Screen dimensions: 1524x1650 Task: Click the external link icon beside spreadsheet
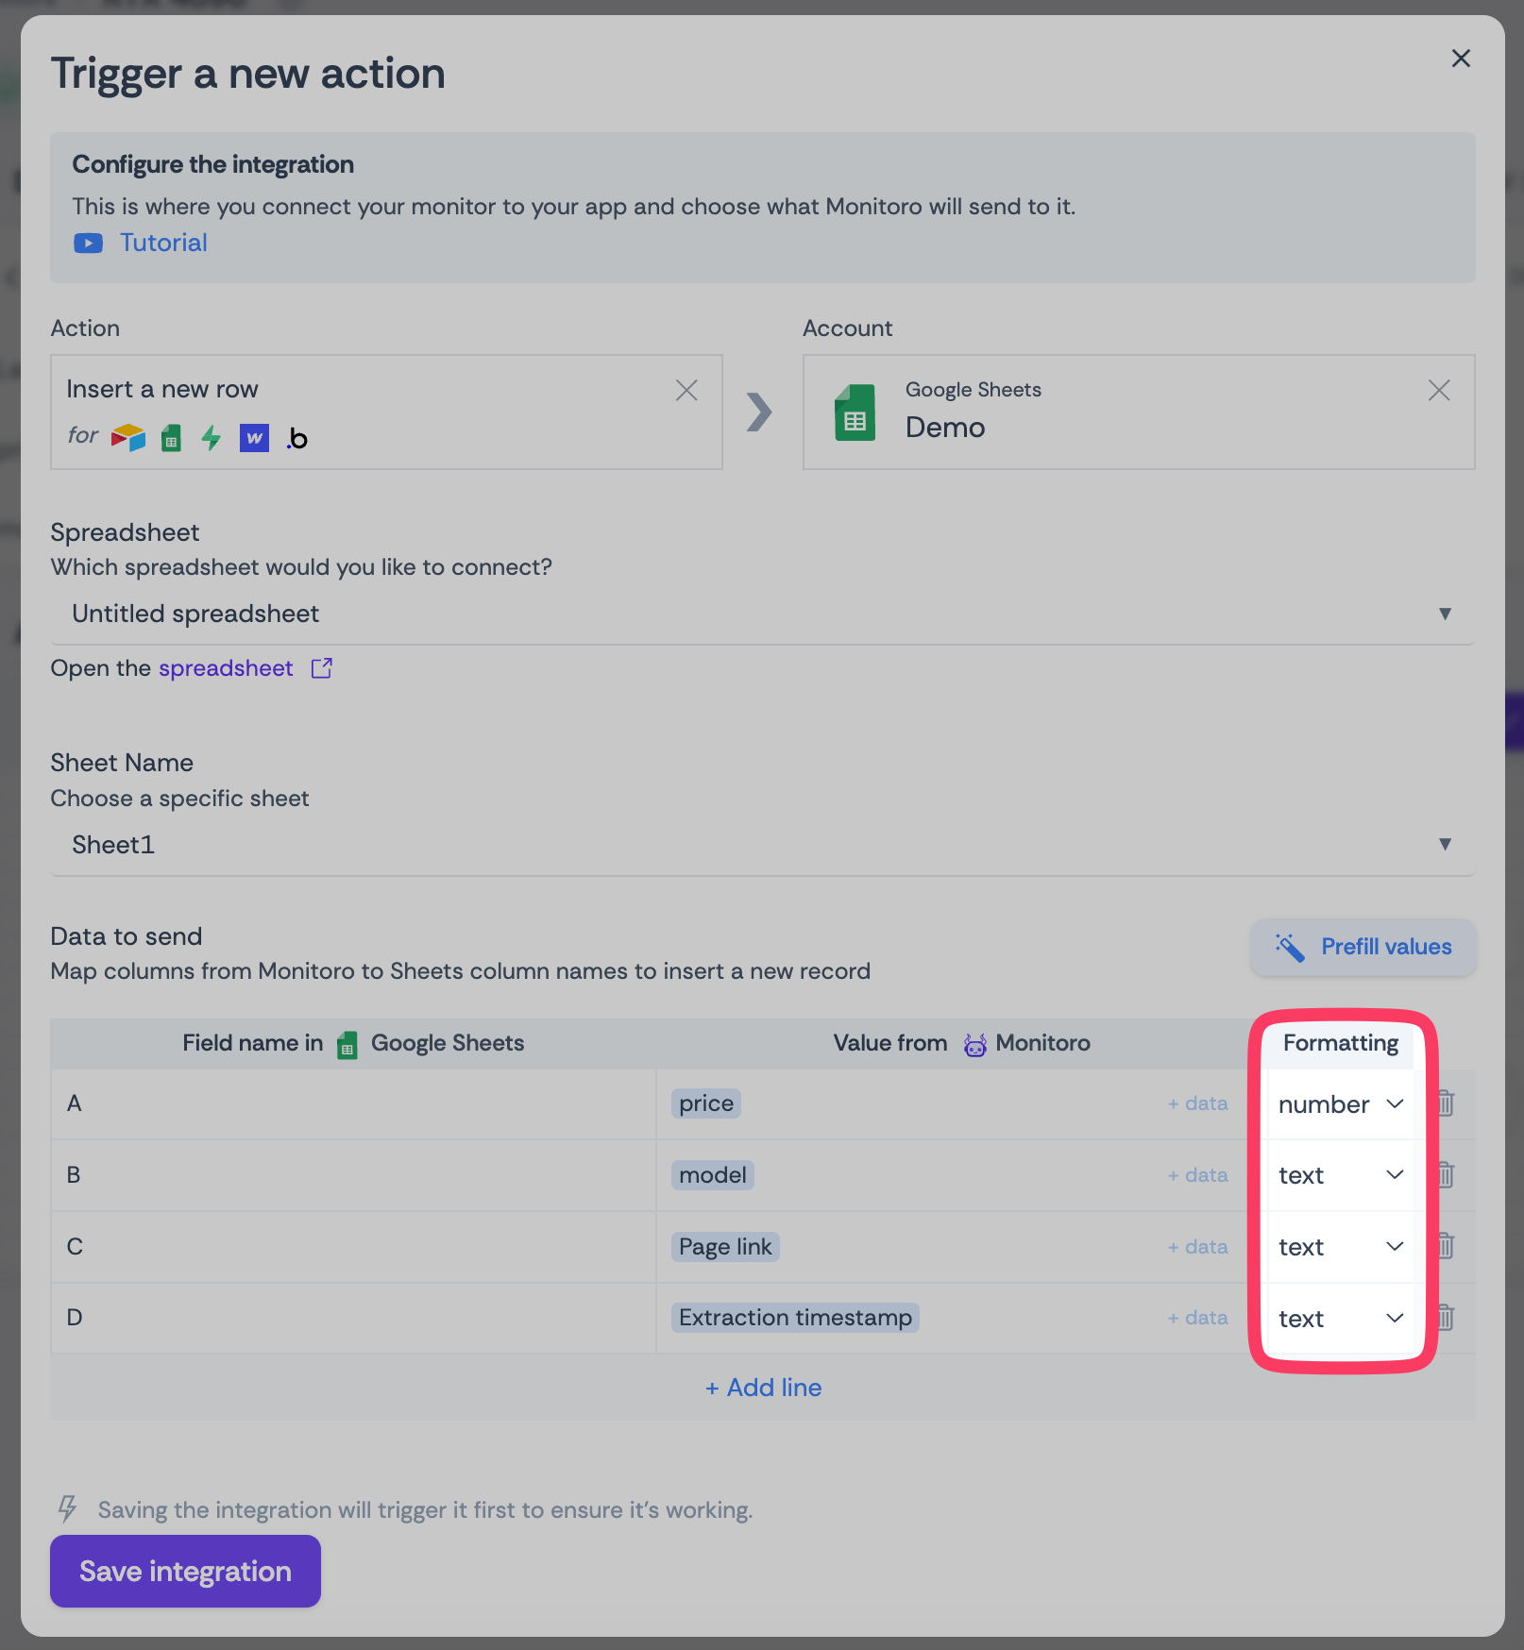point(322,668)
